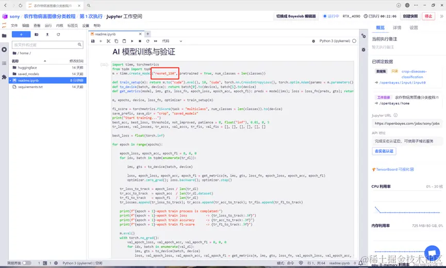The image size is (446, 268).
Task: Click 切换成 Bayeslab 编辑器 button
Action: (296, 16)
